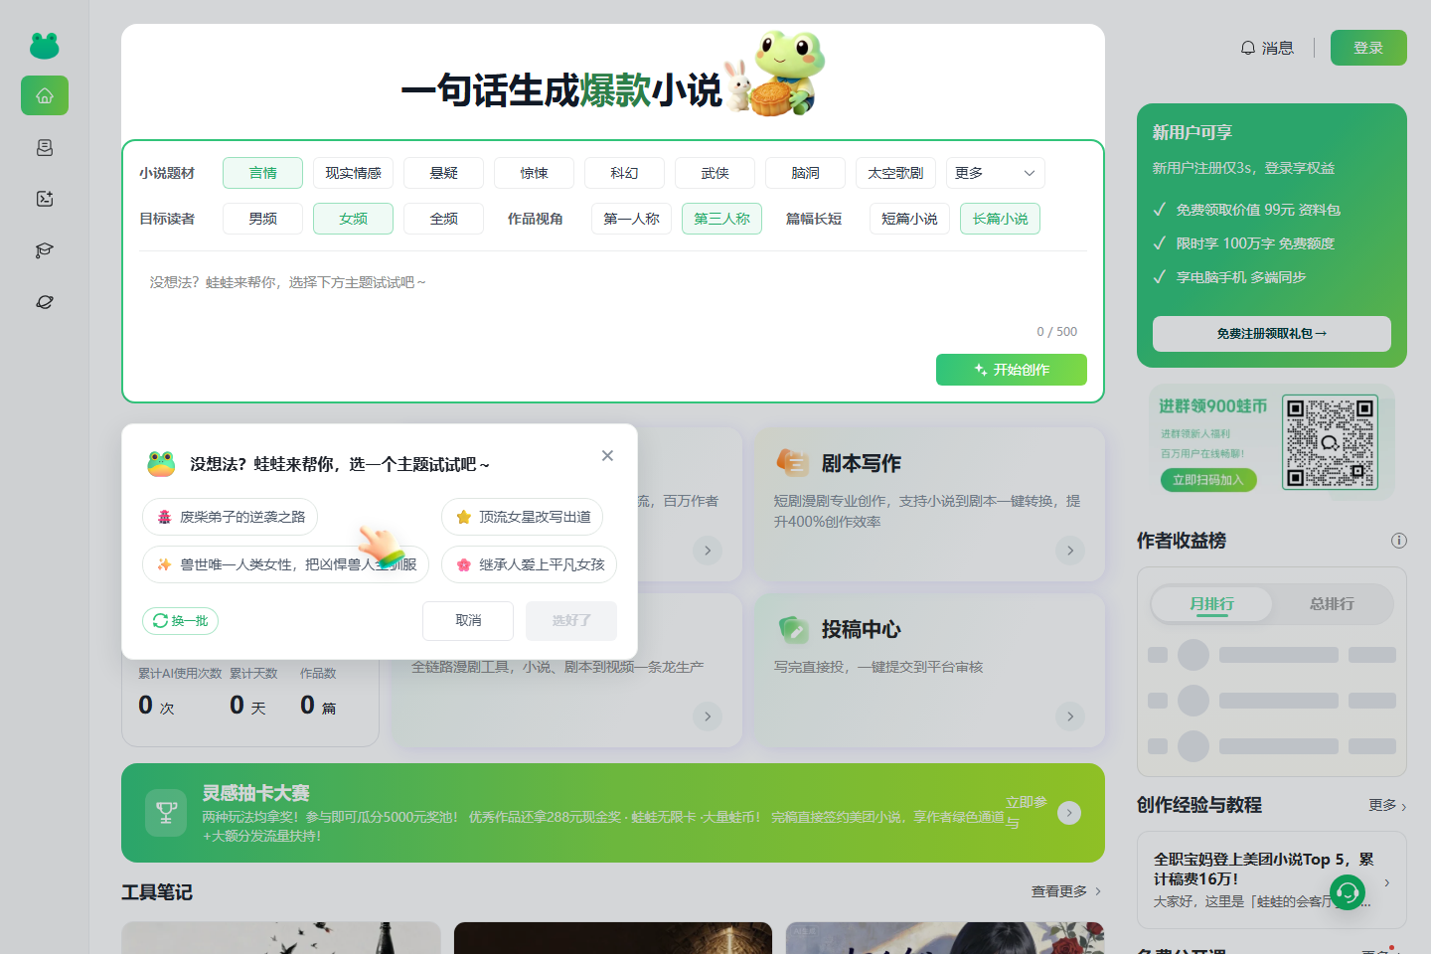Viewport: 1431px width, 954px height.
Task: Open the 灵感抽卡大赛 banner arrow
Action: tap(1069, 813)
